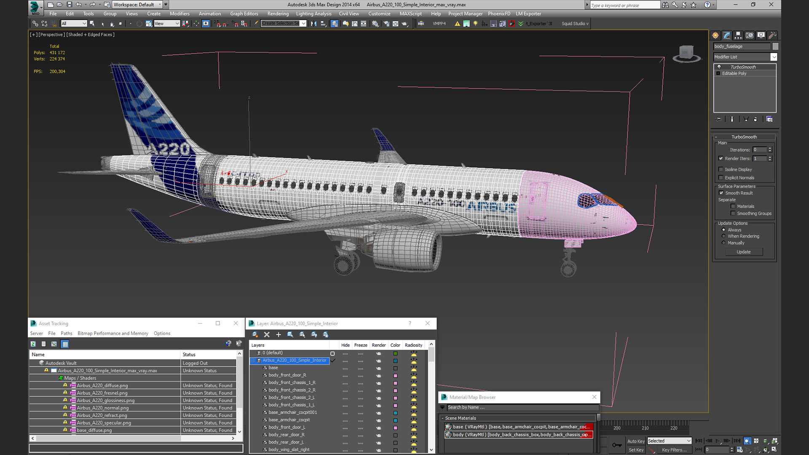Click Add Selected Objects plus icon in Layer dialog
809x455 pixels.
[279, 335]
